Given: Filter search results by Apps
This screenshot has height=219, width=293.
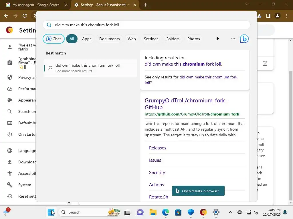Looking at the screenshot, I should click(87, 39).
